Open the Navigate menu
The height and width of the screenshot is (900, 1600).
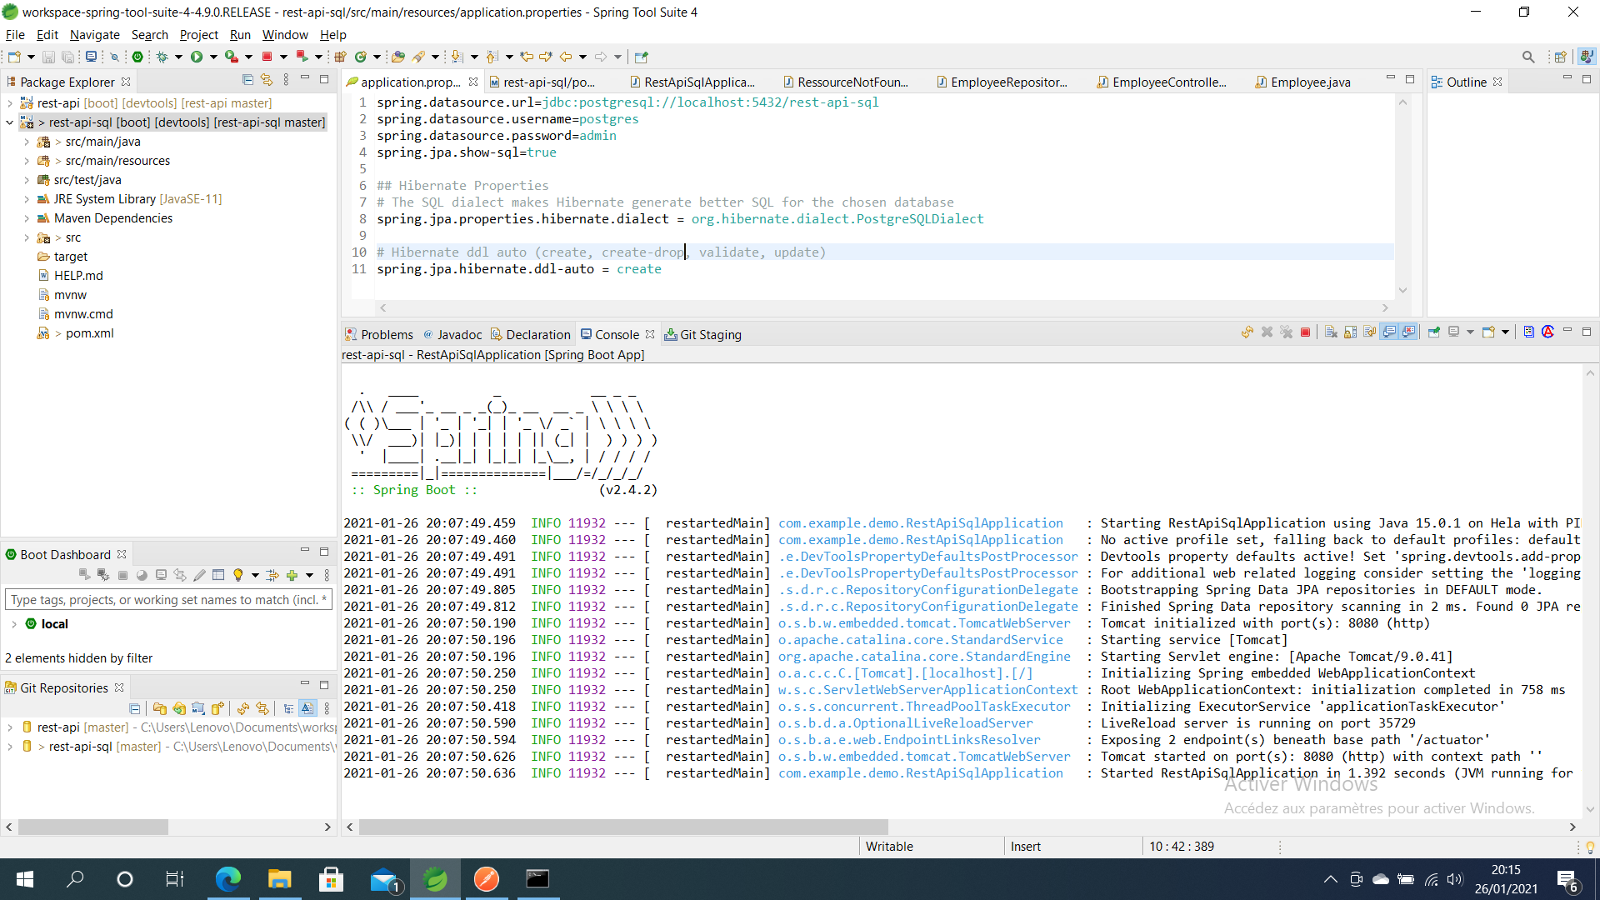[94, 35]
